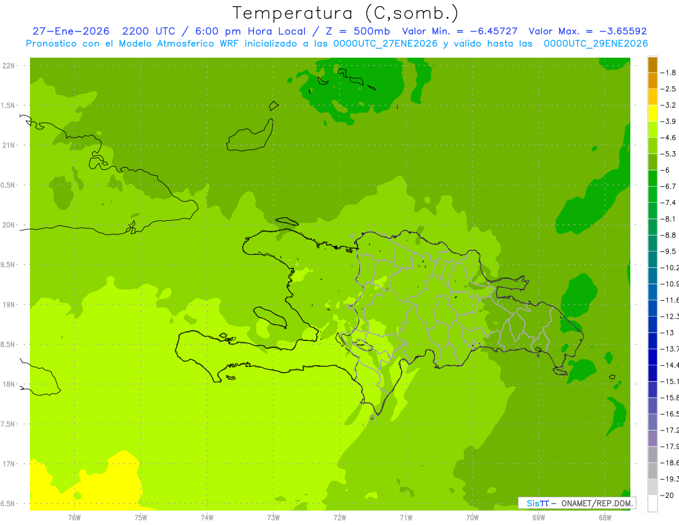Click the "20N" latitude axis label
The width and height of the screenshot is (679, 525).
(x=8, y=225)
